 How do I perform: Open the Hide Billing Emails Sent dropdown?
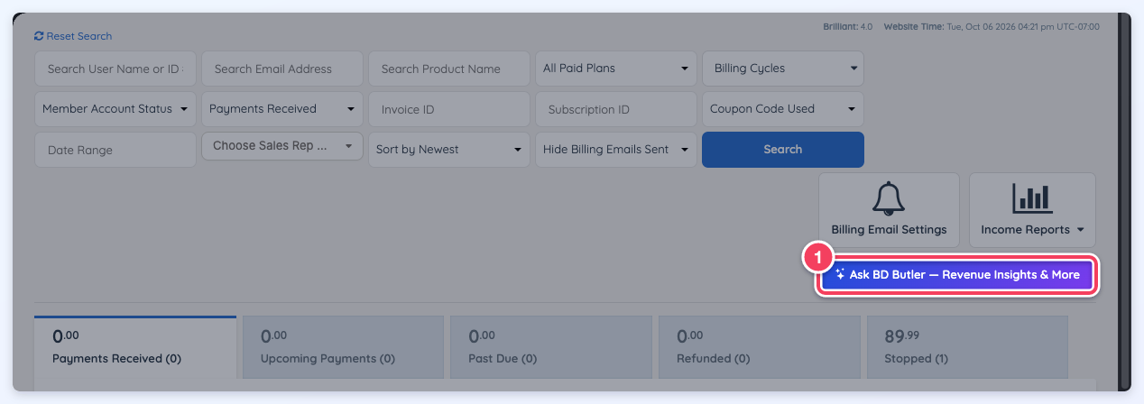point(616,150)
